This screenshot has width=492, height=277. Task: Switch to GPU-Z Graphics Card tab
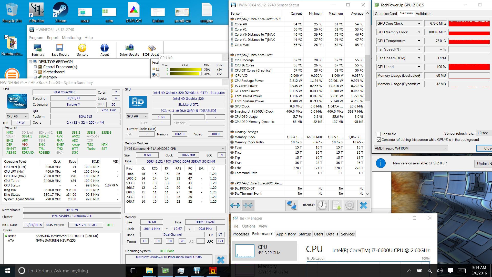point(386,14)
